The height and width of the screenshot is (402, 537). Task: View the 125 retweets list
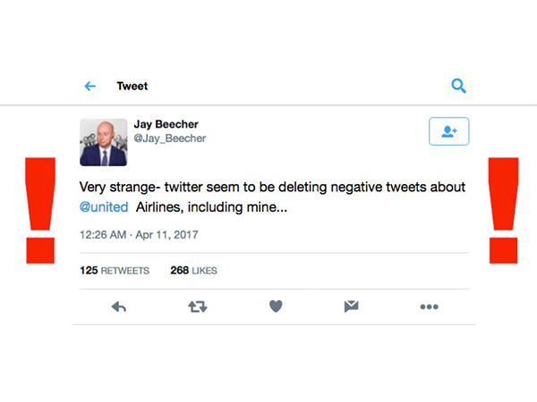pyautogui.click(x=115, y=270)
